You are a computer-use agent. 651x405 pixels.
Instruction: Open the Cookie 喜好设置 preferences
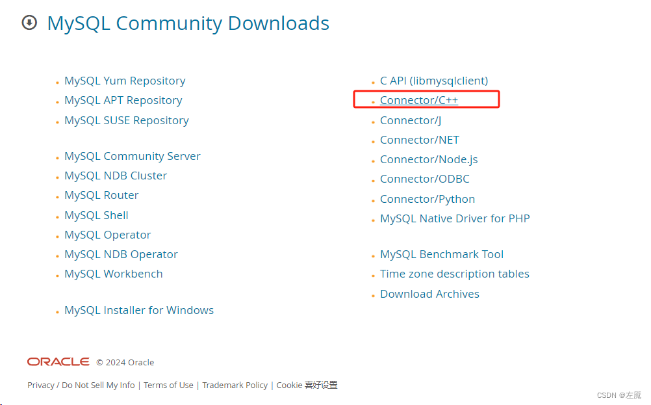(x=306, y=385)
